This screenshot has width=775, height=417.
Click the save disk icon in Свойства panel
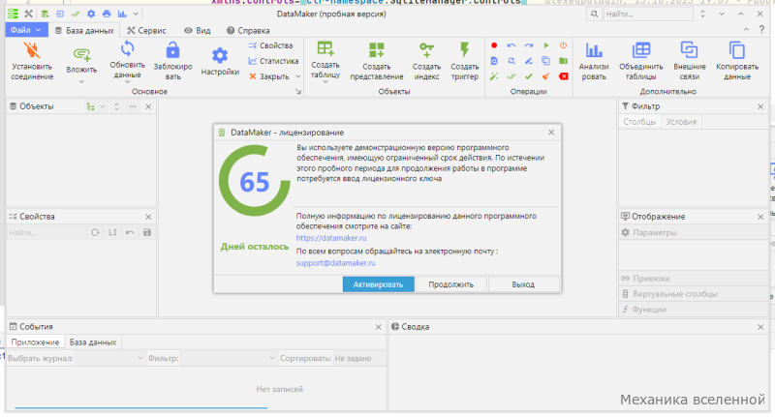tap(147, 232)
